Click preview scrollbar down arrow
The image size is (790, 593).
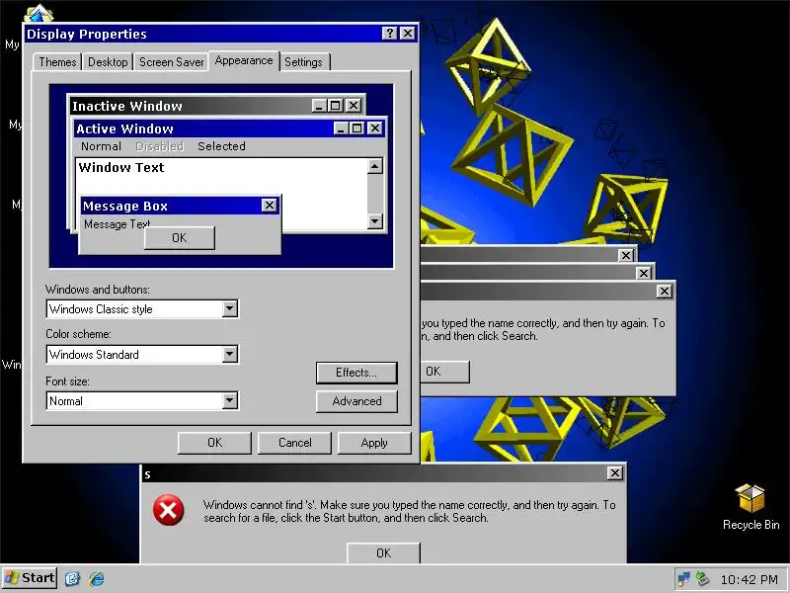375,220
